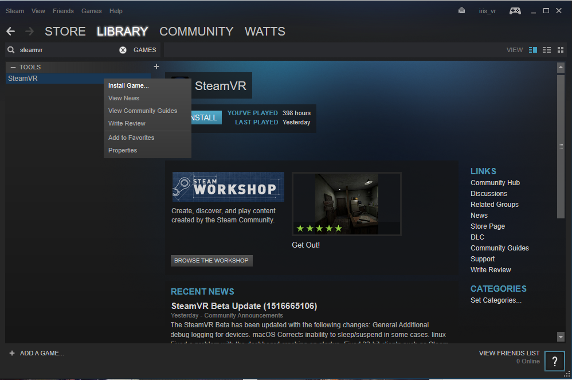Viewport: 572px width, 380px height.
Task: Open the Get Out! workshop thumbnail
Action: tap(347, 204)
